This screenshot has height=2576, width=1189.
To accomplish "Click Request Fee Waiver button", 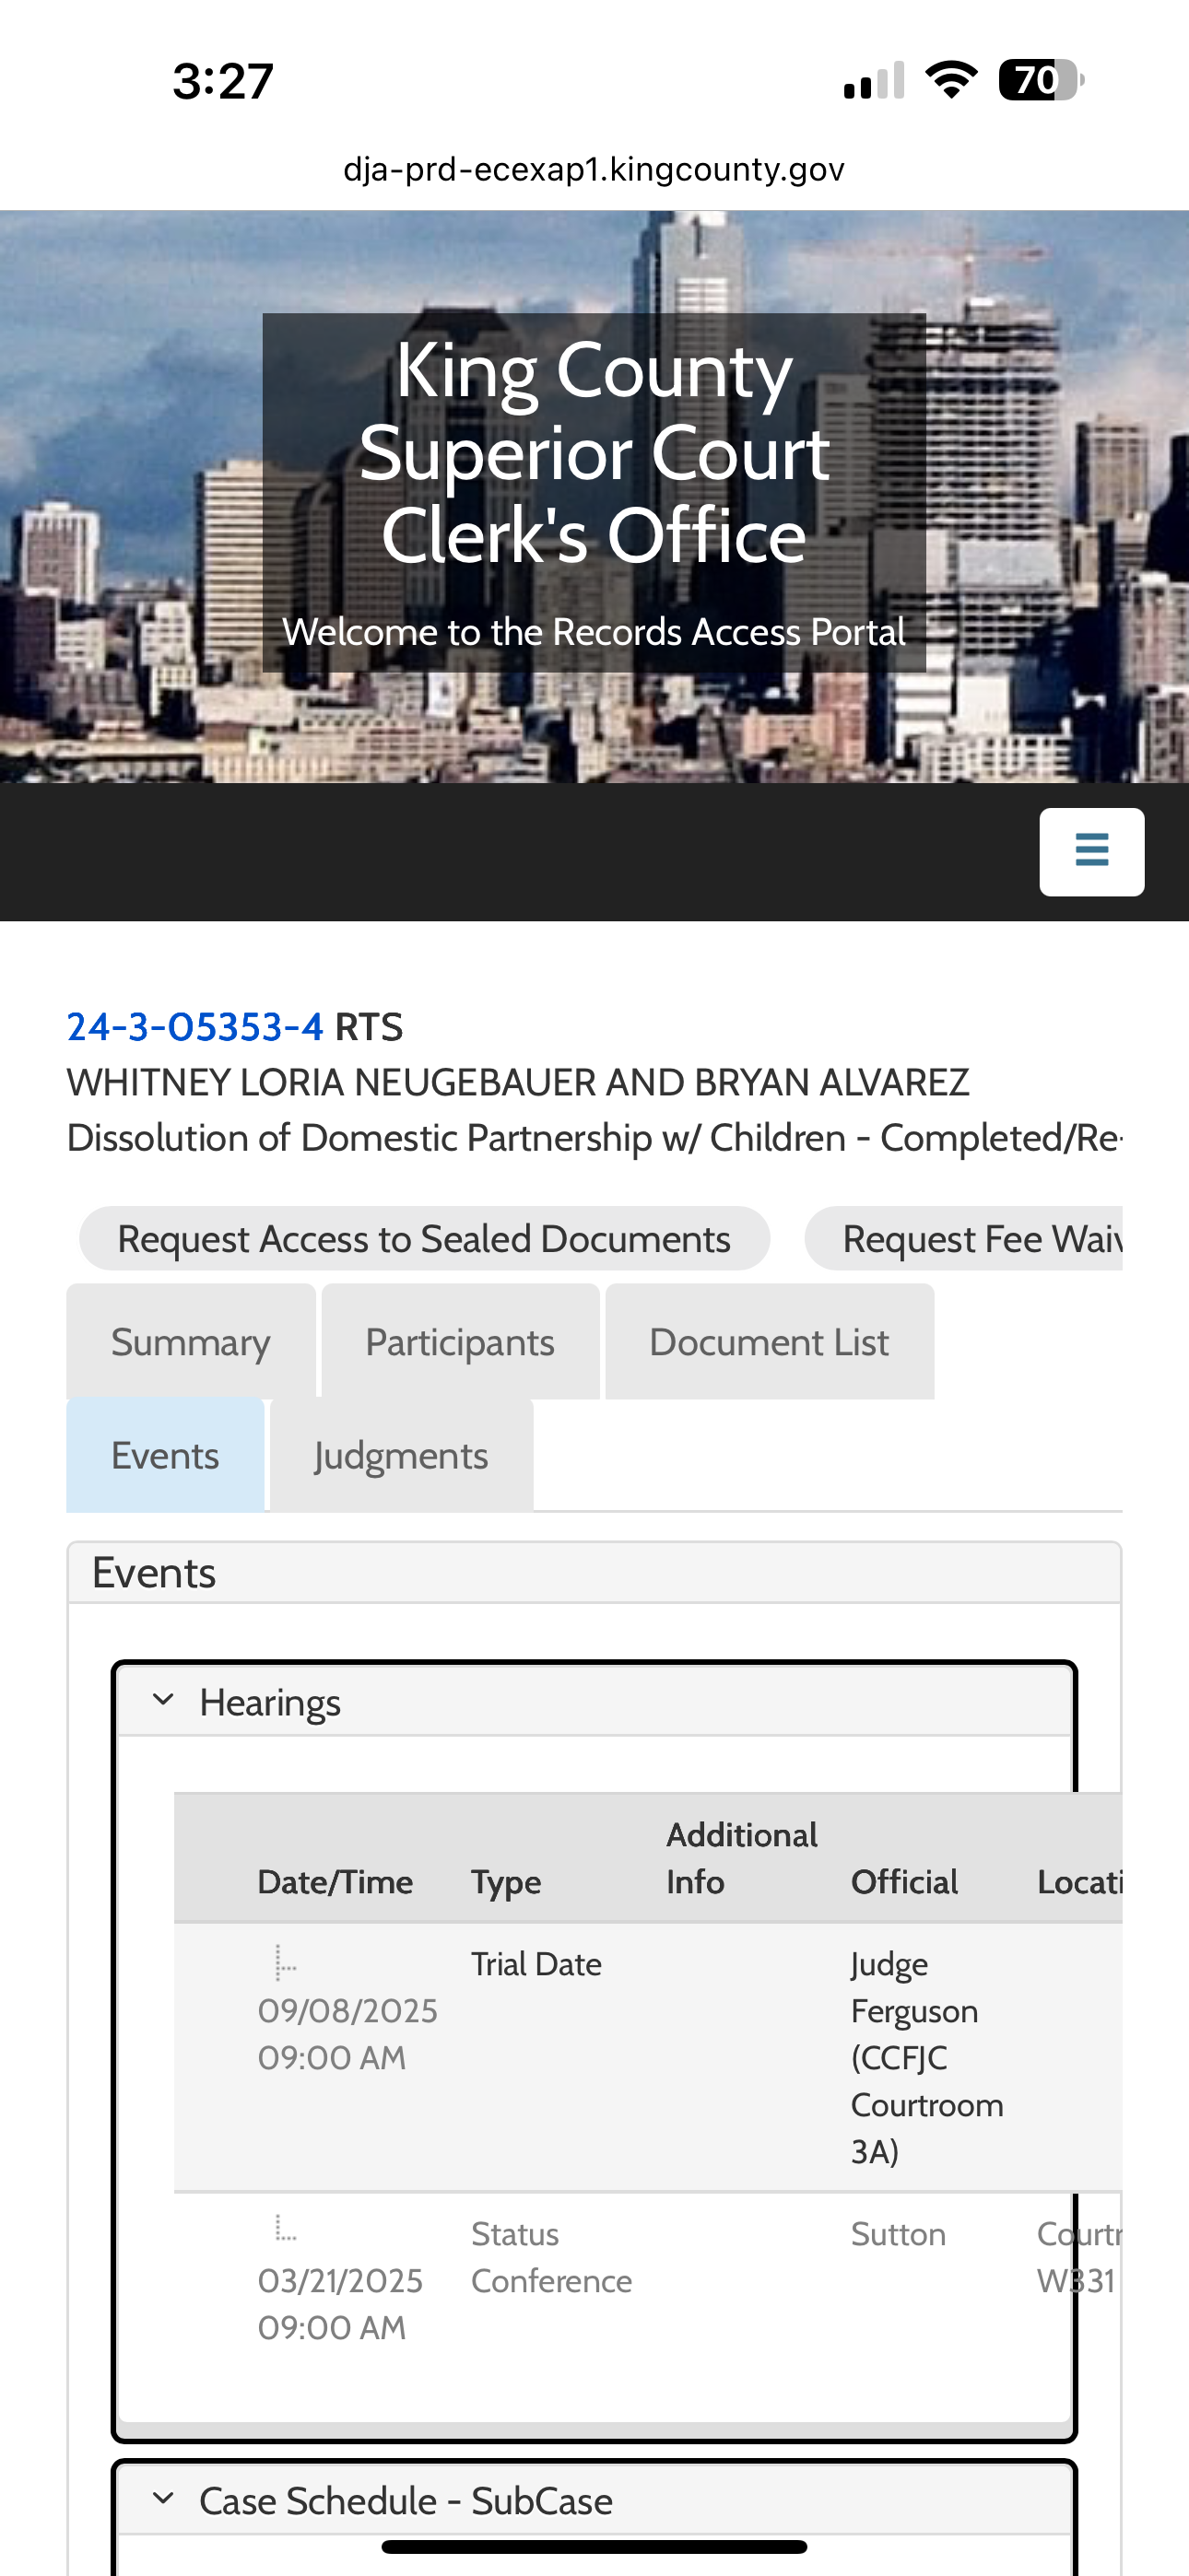I will click(965, 1239).
